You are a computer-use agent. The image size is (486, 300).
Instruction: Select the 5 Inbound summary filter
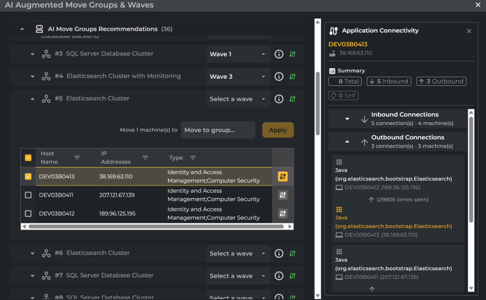(x=389, y=81)
